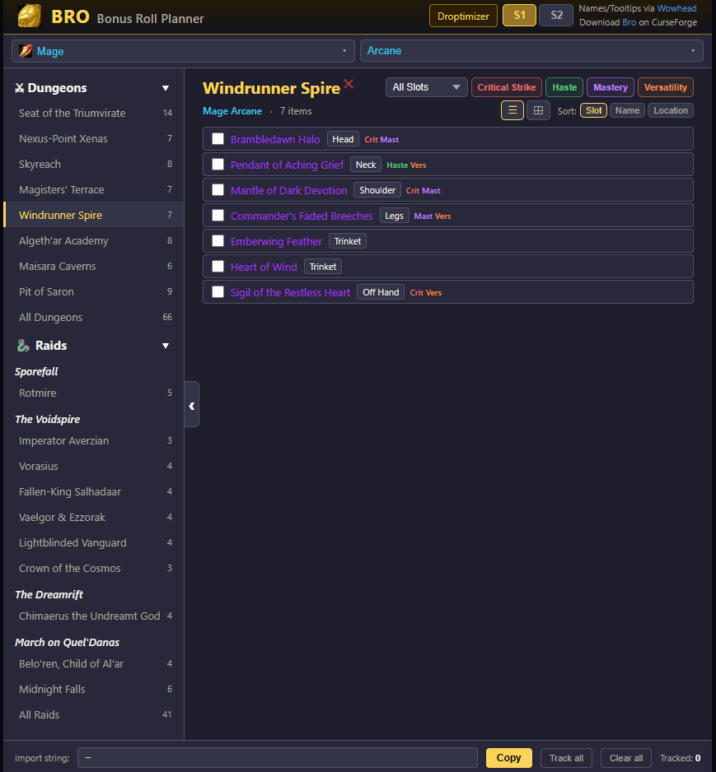Check the Commander's Faded Breeches checkbox

218,216
